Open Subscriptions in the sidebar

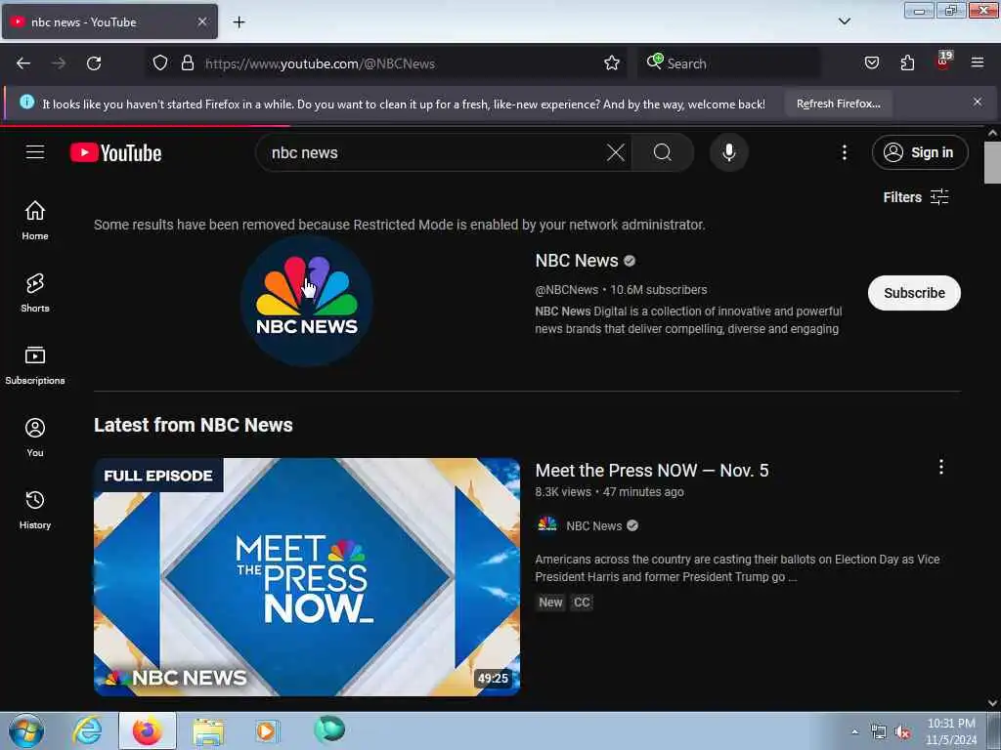click(35, 365)
